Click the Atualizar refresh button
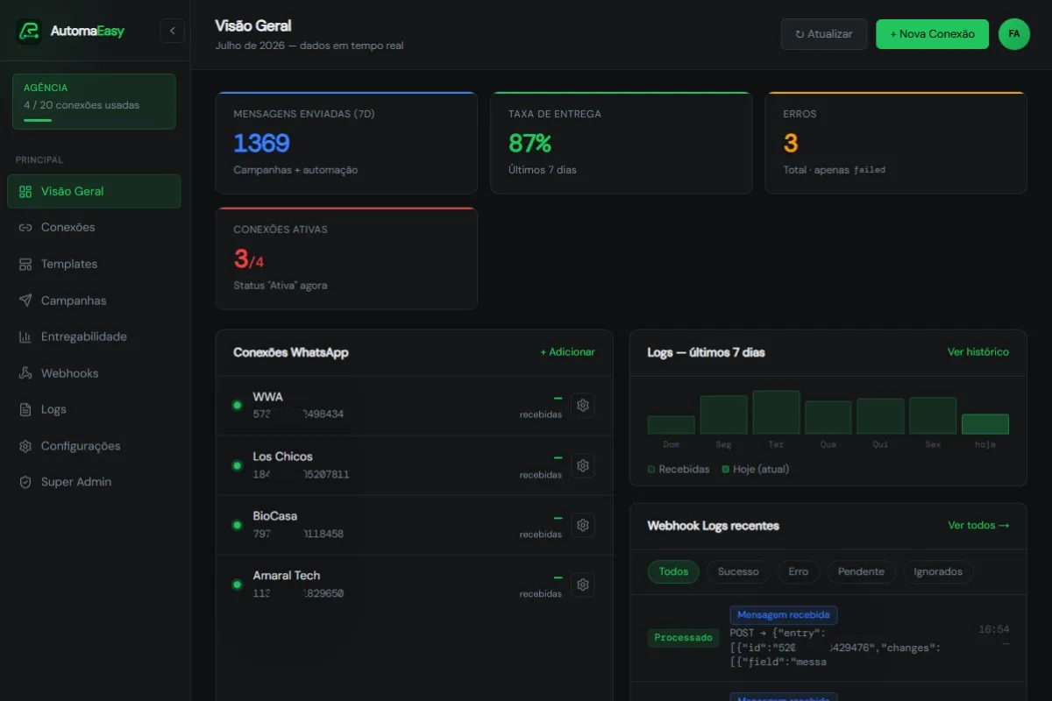This screenshot has height=701, width=1052. 824,34
